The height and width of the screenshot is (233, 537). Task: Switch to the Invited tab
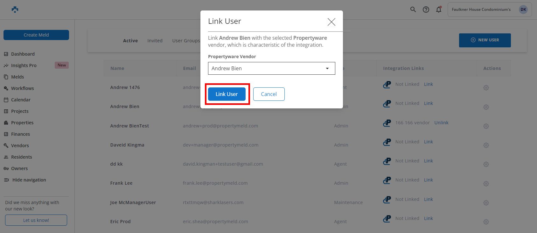(155, 41)
